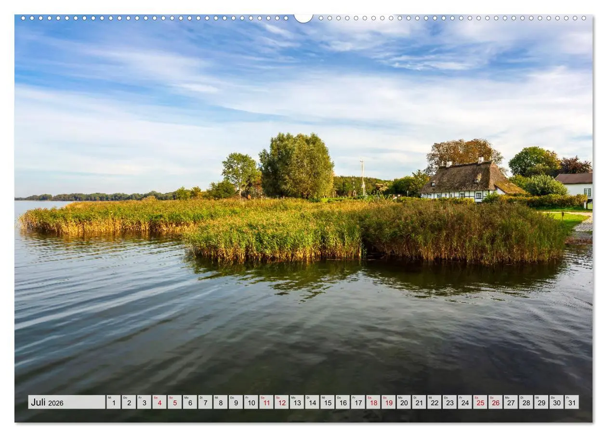Select Saturday the 4th date cell

(159, 402)
